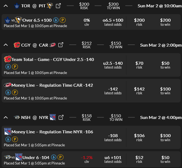
Task: Click blue 'b' icon under NYR -106 bet
Action: pyautogui.click(x=8, y=139)
